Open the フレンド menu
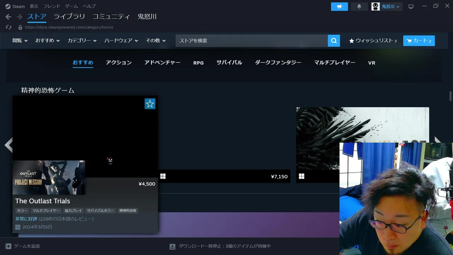This screenshot has width=453, height=255. [x=52, y=6]
